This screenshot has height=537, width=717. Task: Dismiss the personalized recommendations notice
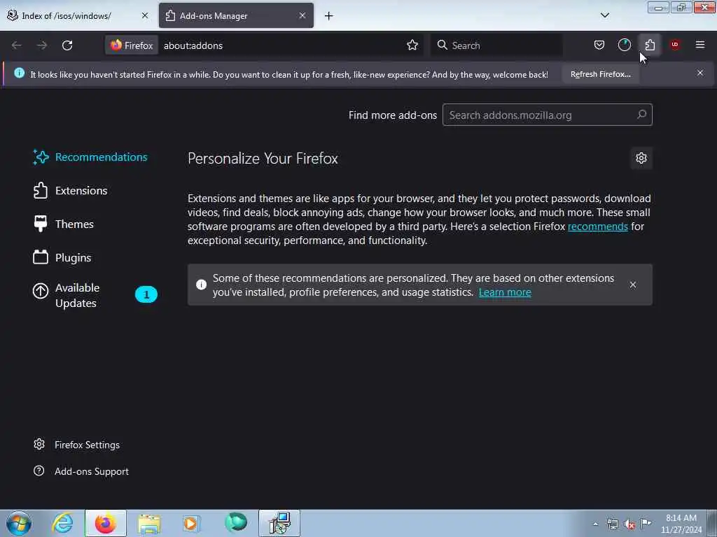[633, 285]
